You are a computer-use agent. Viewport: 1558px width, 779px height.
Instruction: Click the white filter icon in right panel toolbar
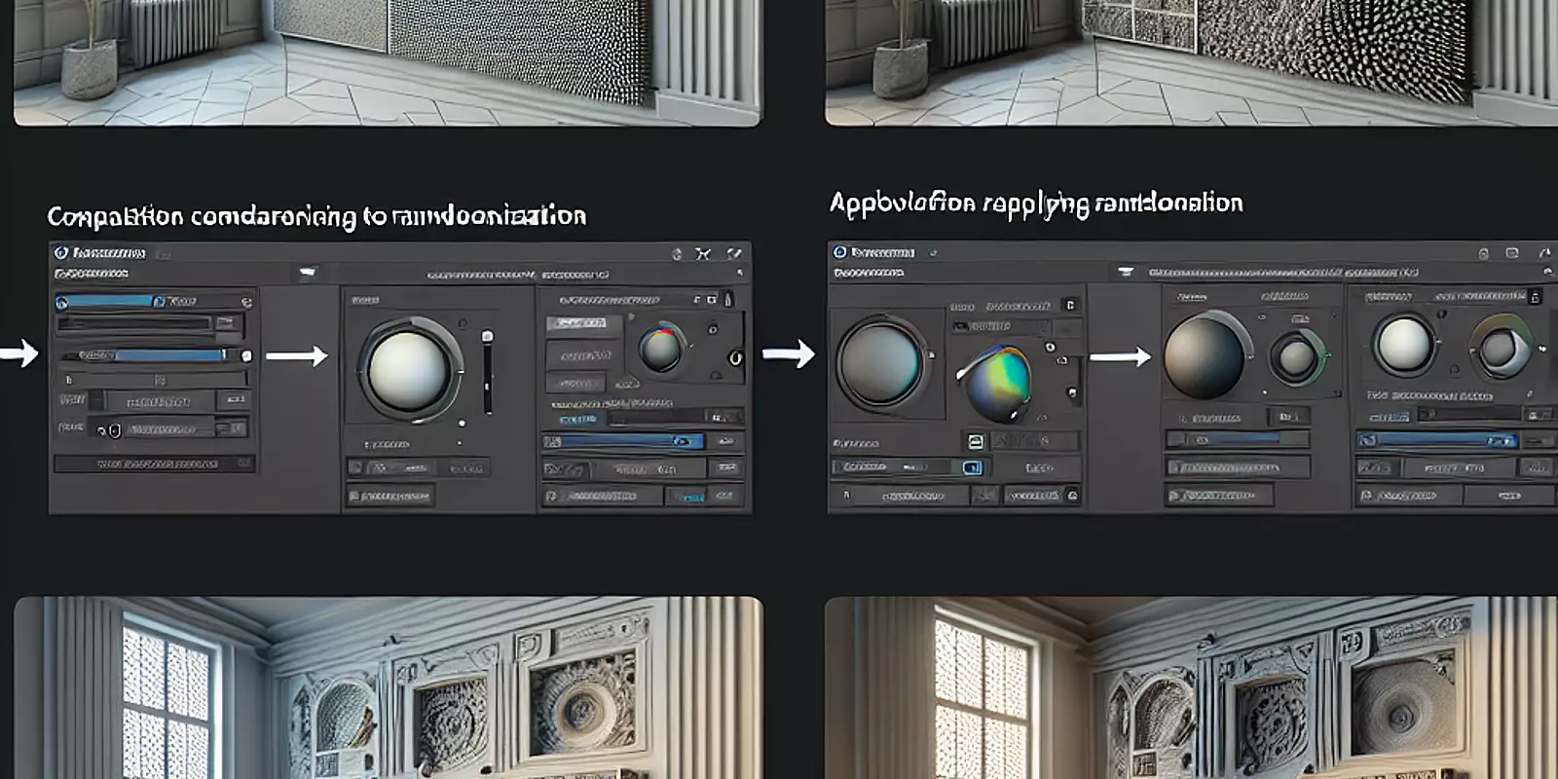1126,273
